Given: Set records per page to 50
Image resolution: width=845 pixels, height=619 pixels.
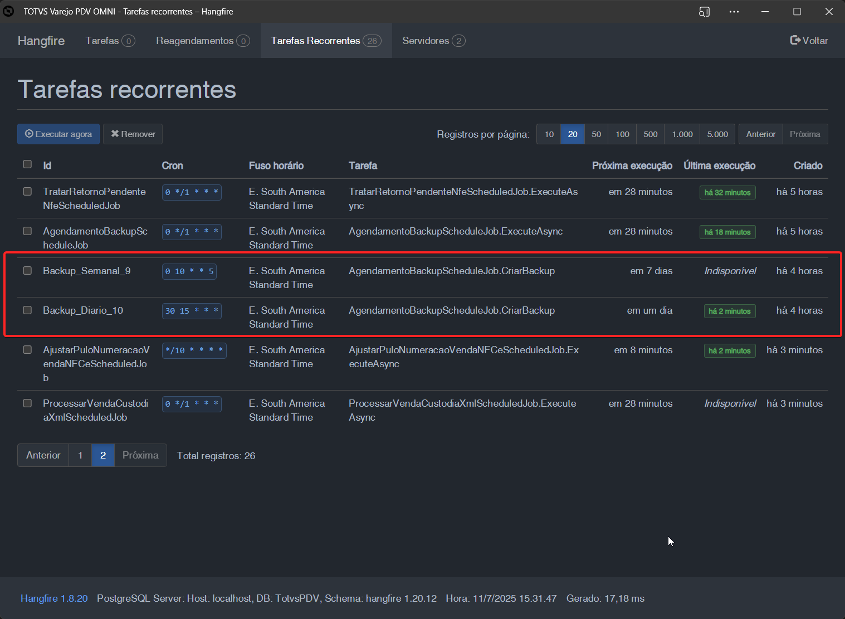Looking at the screenshot, I should (596, 134).
